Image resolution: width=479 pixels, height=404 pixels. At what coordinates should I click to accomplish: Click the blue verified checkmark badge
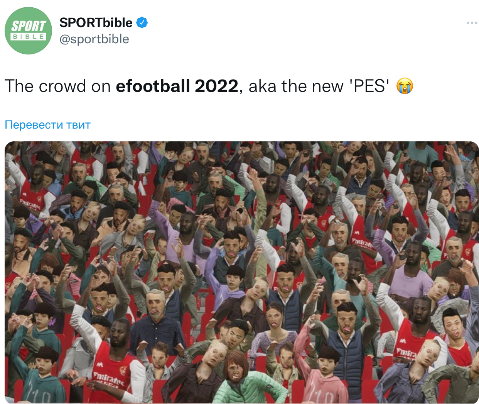[x=142, y=23]
